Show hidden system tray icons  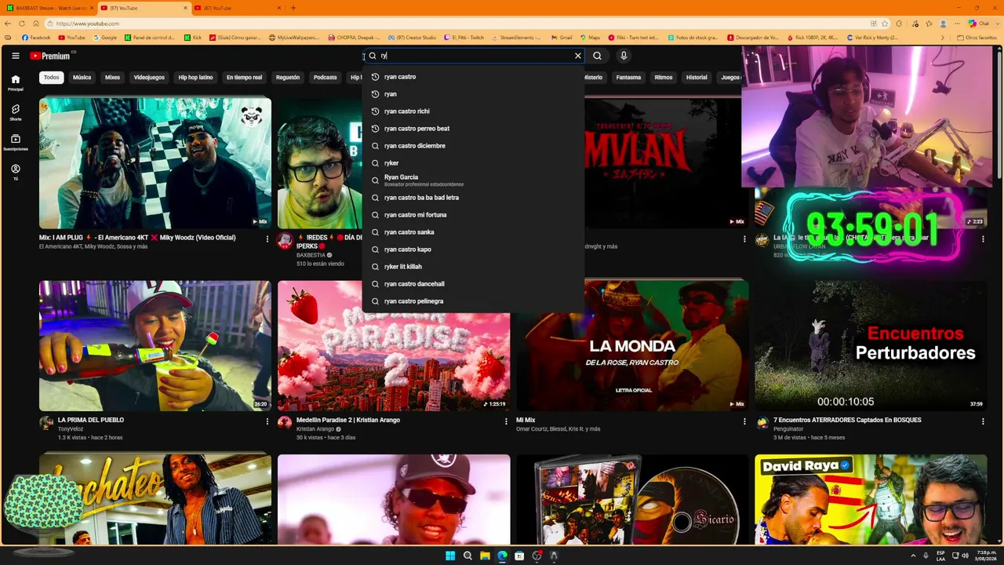pyautogui.click(x=914, y=556)
